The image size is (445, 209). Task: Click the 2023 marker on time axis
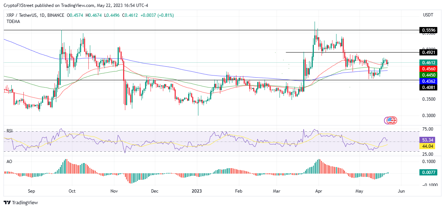197,191
